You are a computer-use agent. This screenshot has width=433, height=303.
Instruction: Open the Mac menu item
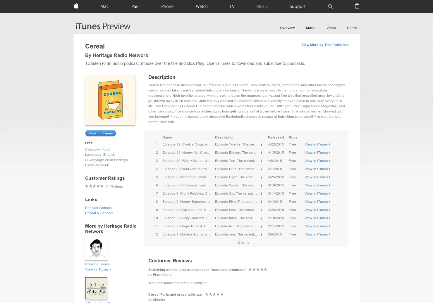pos(104,6)
